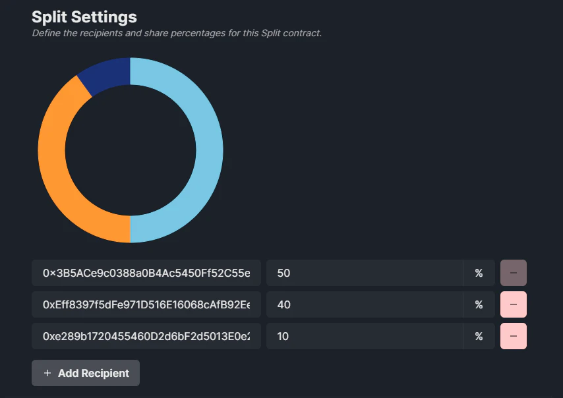Edit the 0x3B5ACe9c address field

click(146, 273)
